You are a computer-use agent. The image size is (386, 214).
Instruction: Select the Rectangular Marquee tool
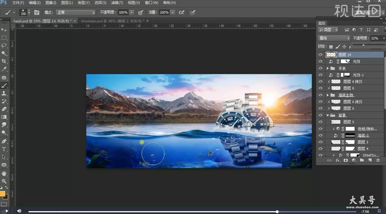4,38
